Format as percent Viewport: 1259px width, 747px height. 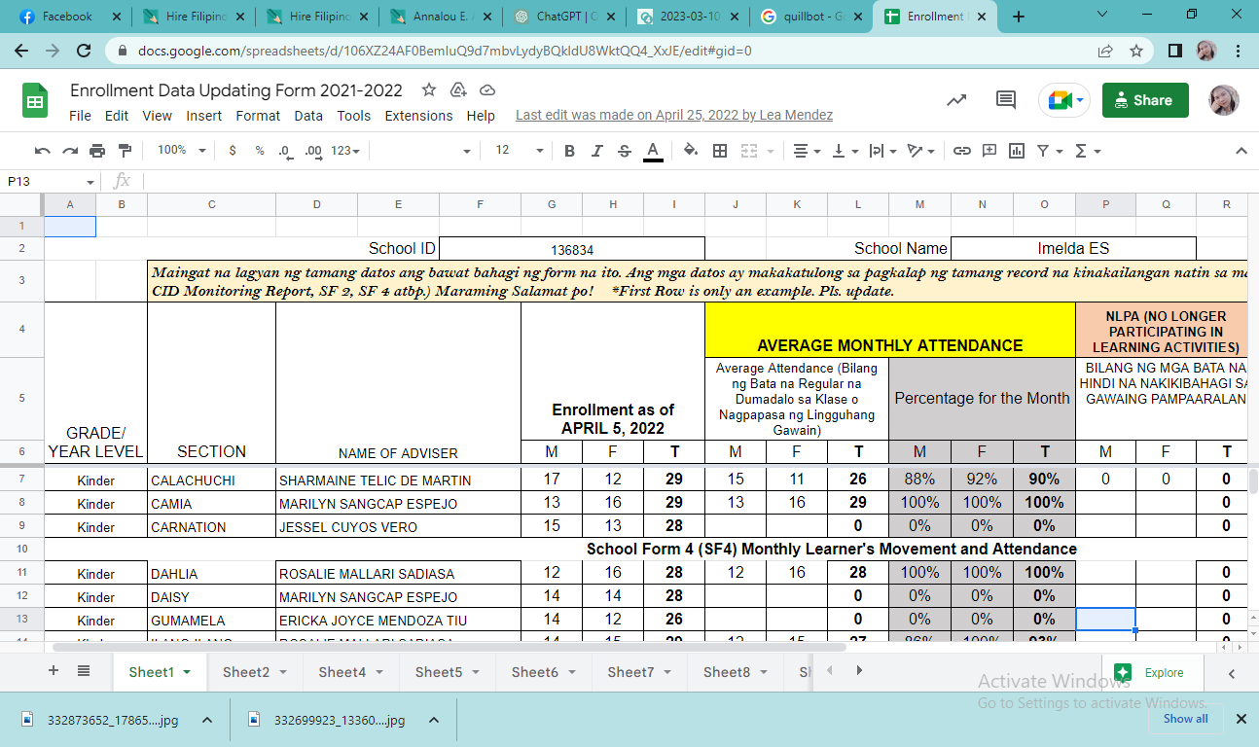(x=260, y=151)
